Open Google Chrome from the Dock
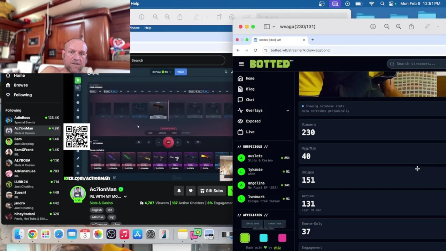The width and height of the screenshot is (446, 251). pyautogui.click(x=32, y=234)
